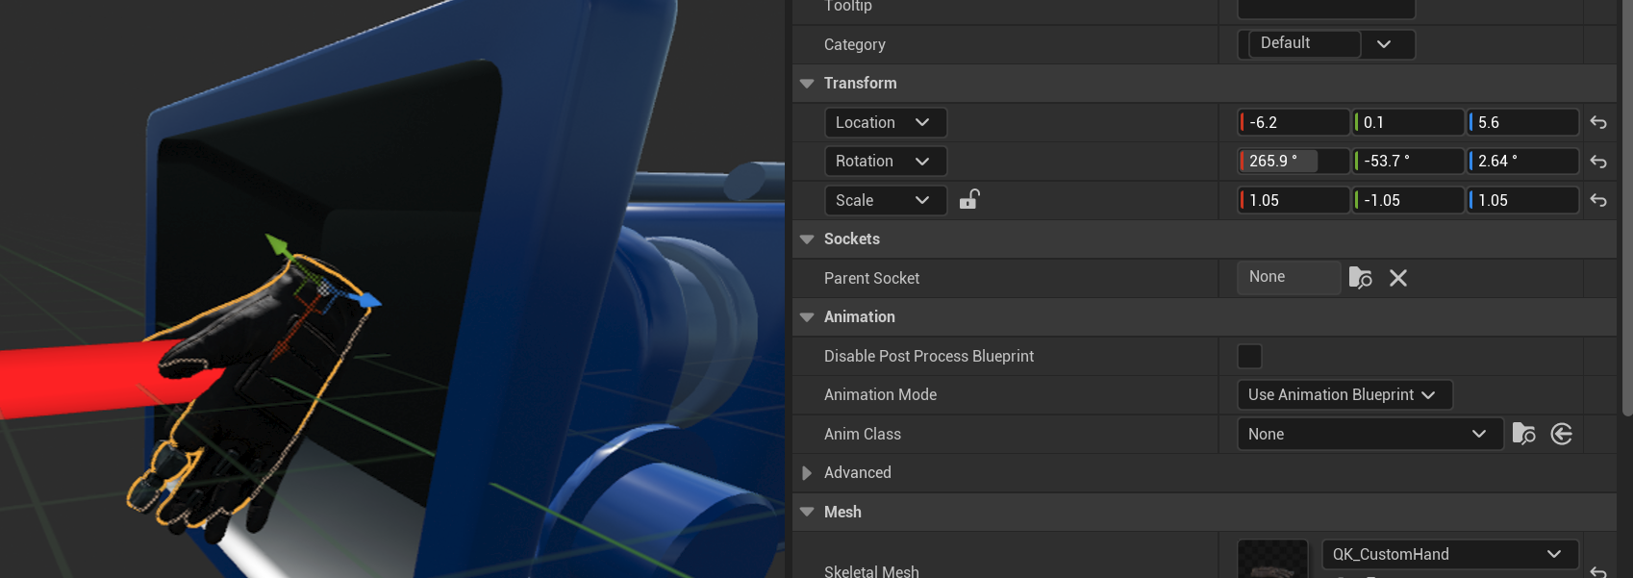
Task: Click the blue gizmo axis arrow
Action: (367, 300)
